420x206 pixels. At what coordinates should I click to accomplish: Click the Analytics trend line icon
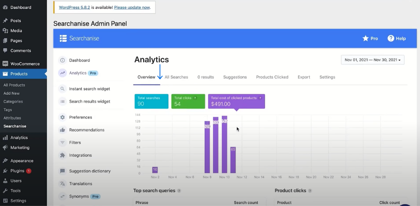tap(63, 73)
